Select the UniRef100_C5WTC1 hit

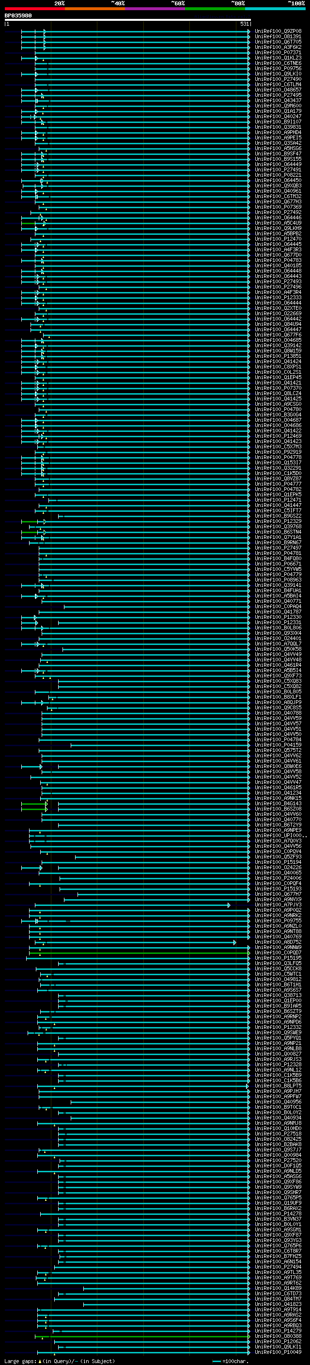[x=278, y=974]
